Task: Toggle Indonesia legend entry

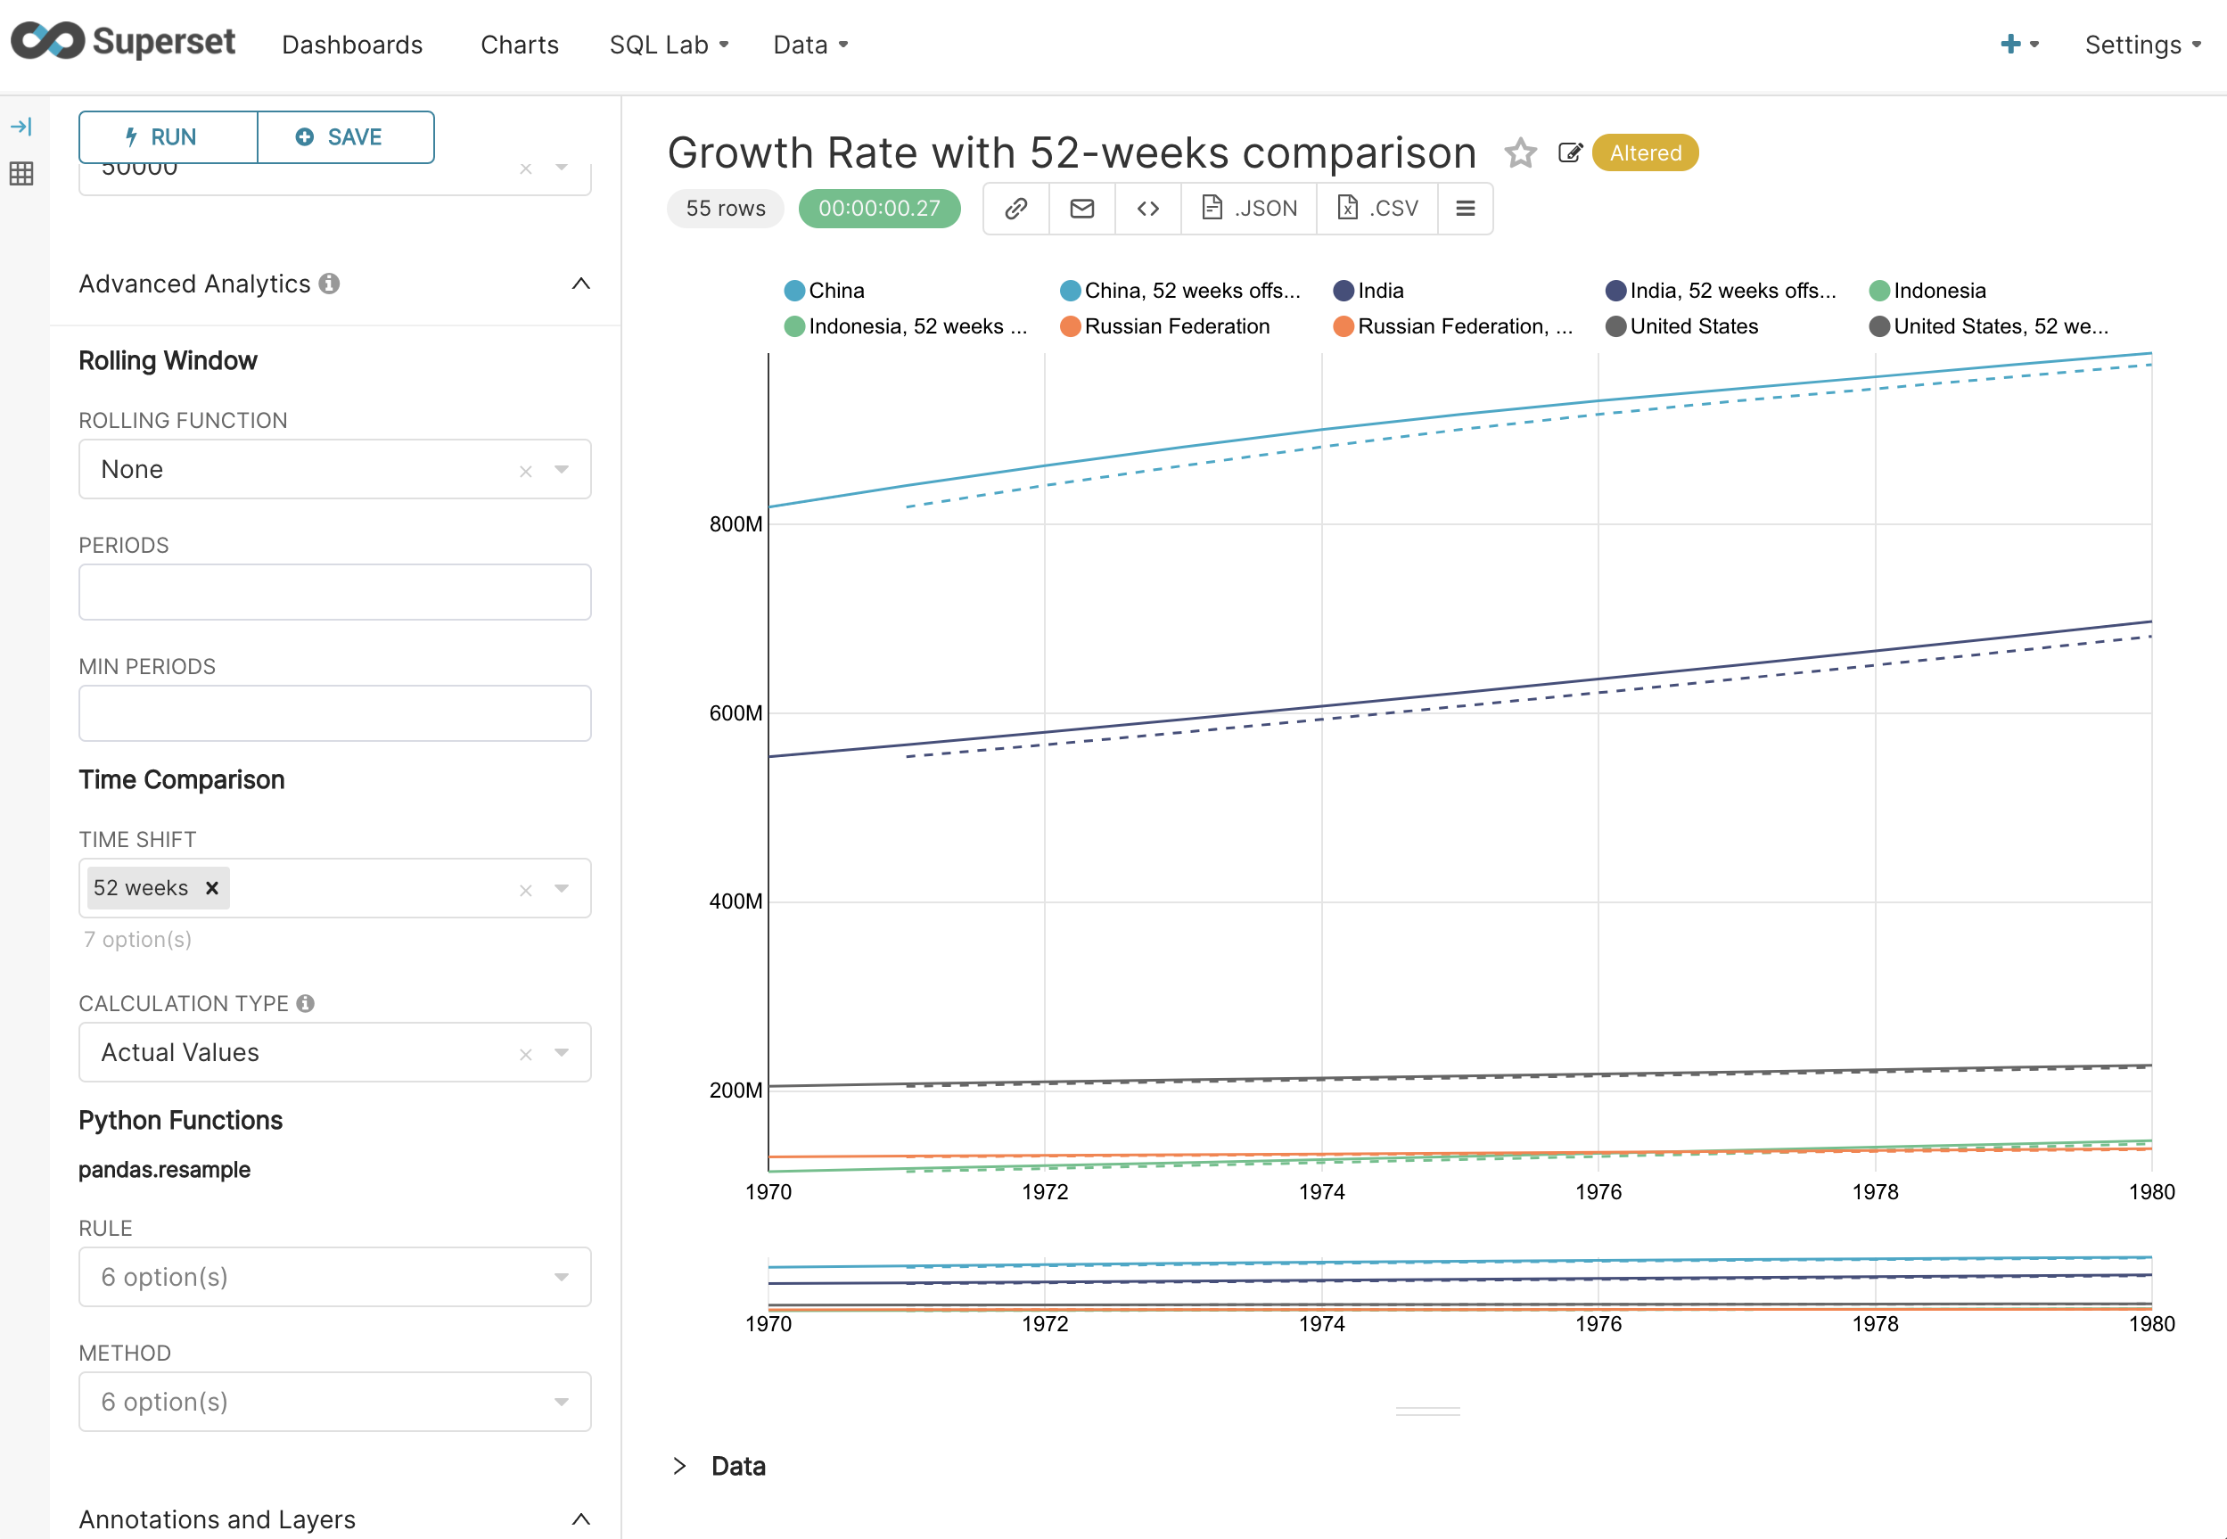Action: (1927, 291)
